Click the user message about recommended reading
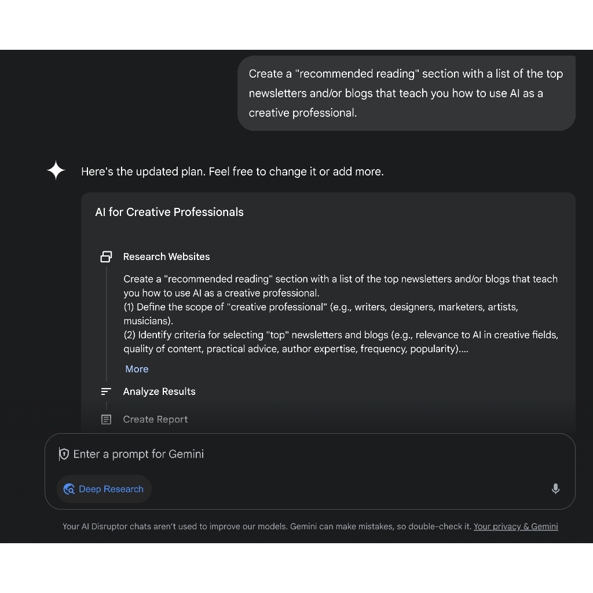This screenshot has height=593, width=593. coord(405,93)
